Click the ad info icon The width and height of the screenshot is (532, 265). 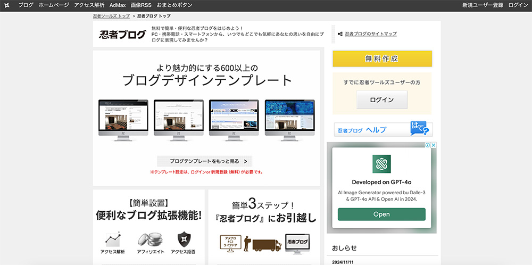click(x=428, y=145)
